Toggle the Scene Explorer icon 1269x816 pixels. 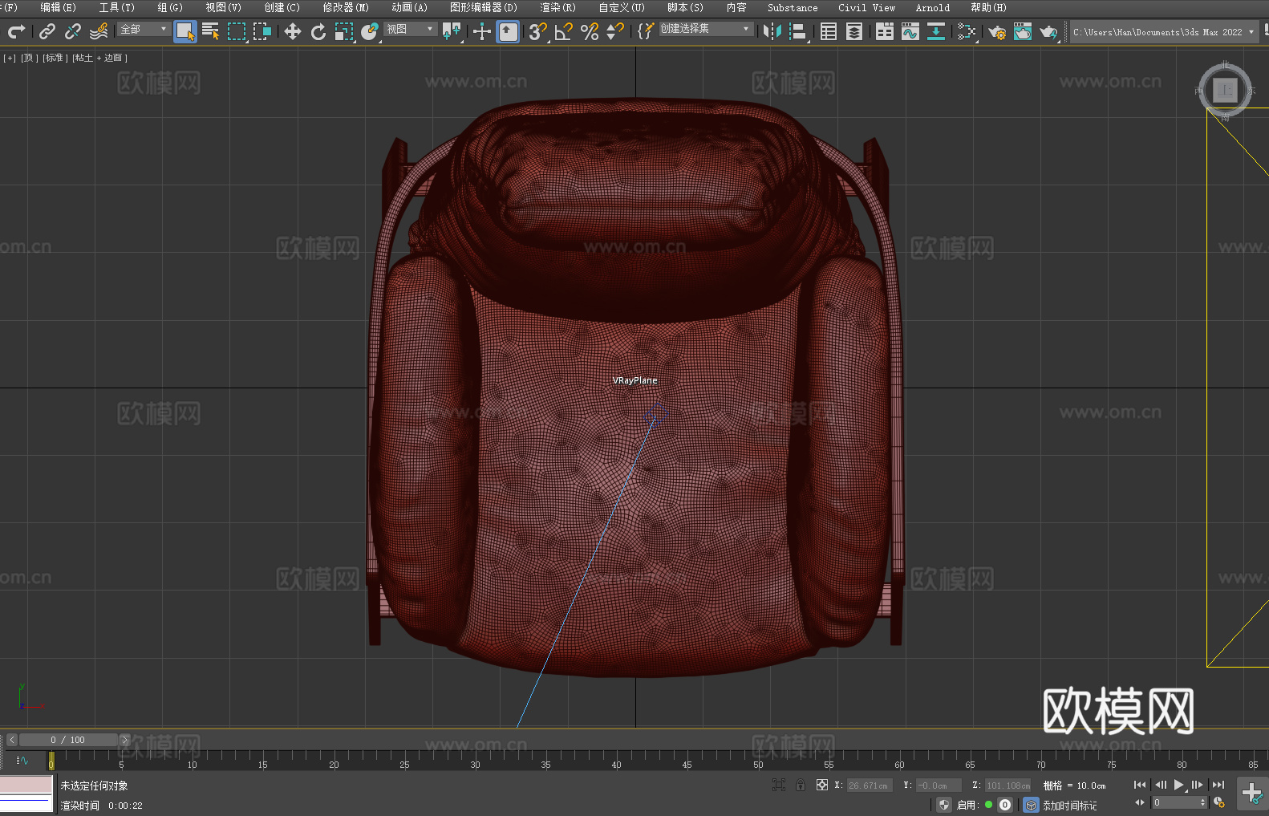pyautogui.click(x=829, y=31)
